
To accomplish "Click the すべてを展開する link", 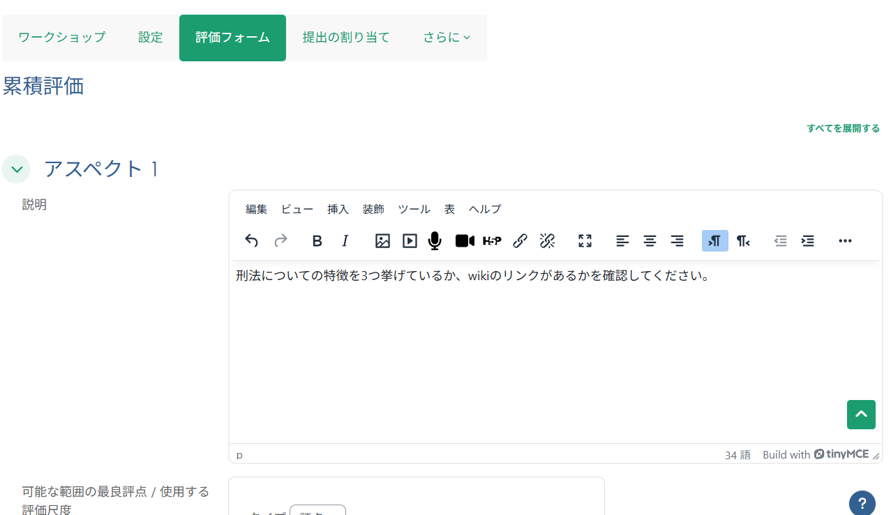I will (x=843, y=128).
